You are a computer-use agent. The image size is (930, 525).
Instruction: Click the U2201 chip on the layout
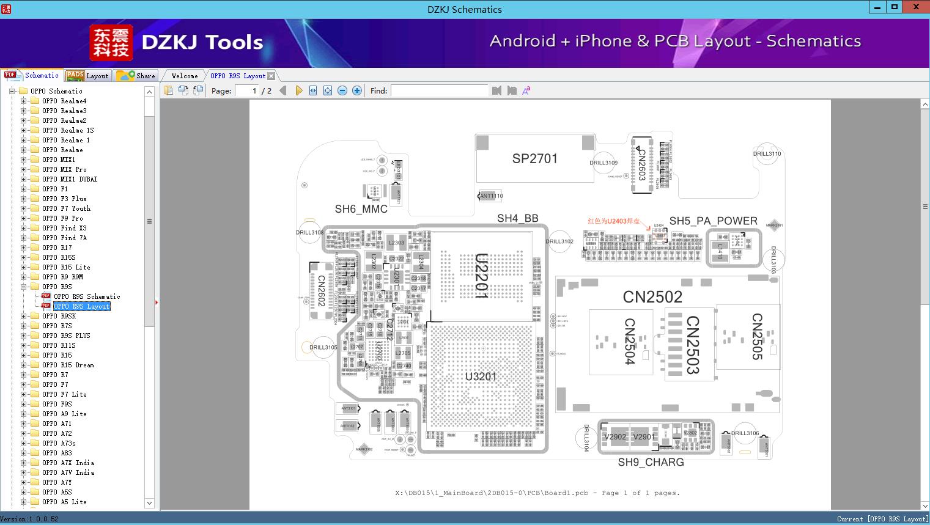(482, 276)
